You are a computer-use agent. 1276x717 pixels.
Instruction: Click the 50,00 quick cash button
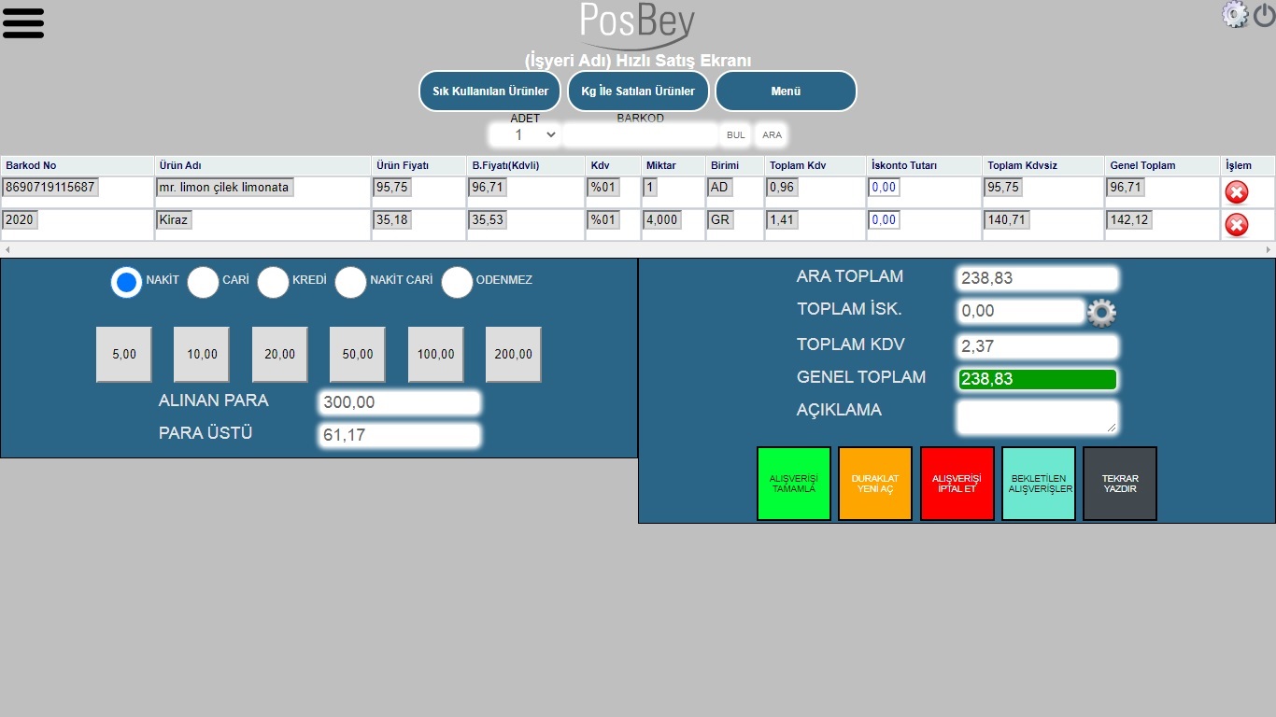coord(357,355)
